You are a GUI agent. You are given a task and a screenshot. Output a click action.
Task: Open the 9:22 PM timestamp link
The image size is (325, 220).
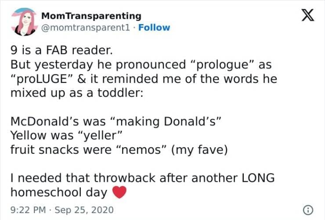click(x=27, y=210)
